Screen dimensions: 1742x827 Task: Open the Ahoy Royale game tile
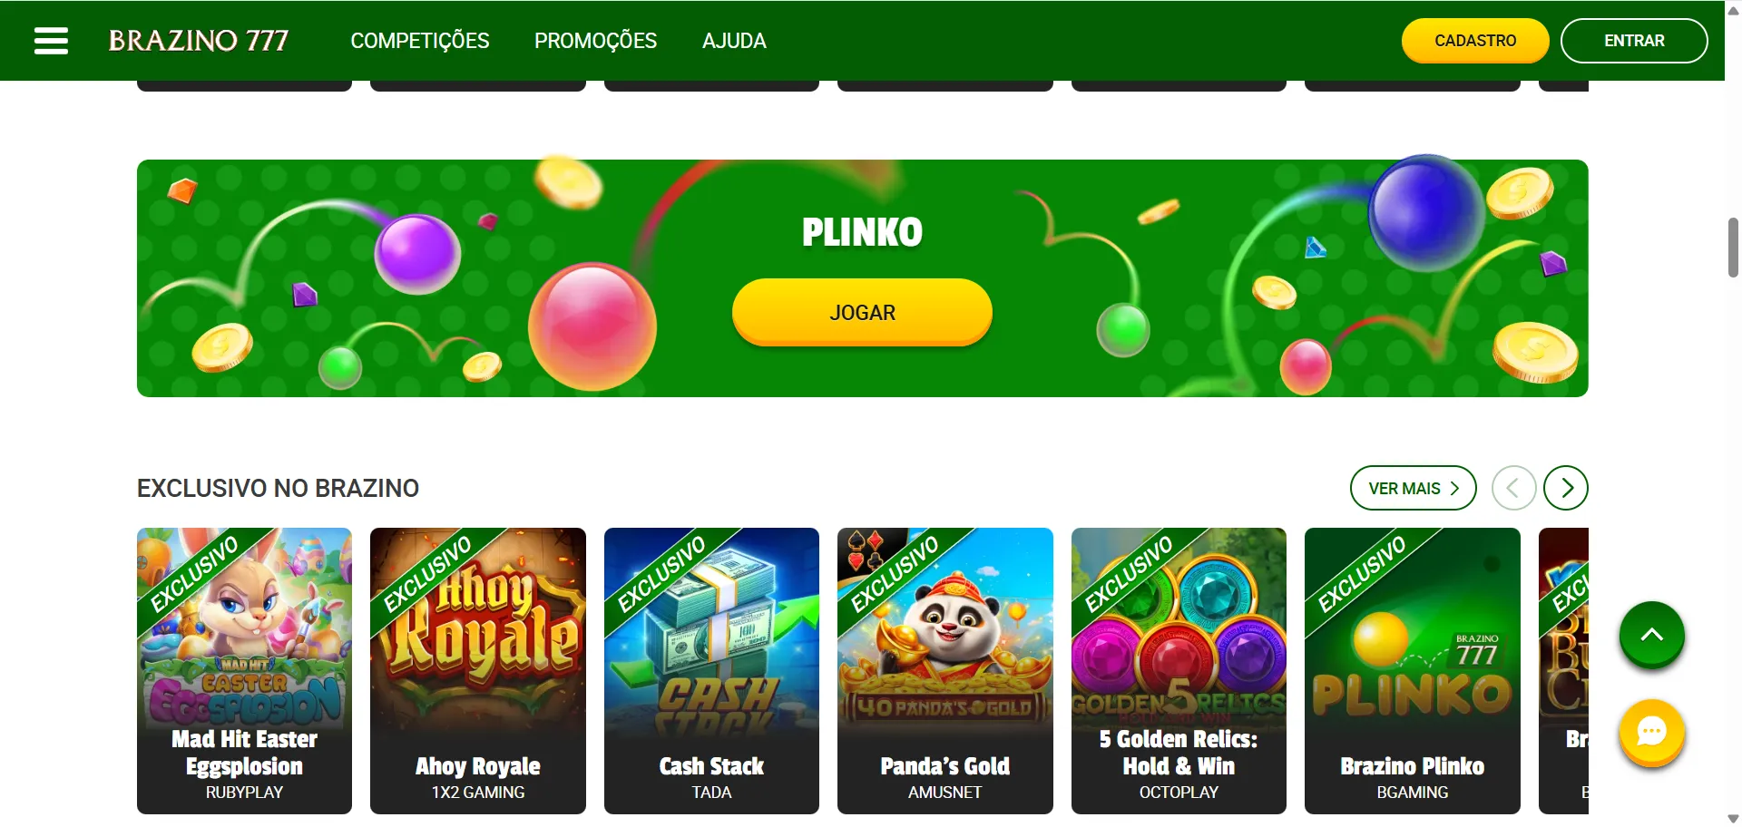[x=477, y=671]
